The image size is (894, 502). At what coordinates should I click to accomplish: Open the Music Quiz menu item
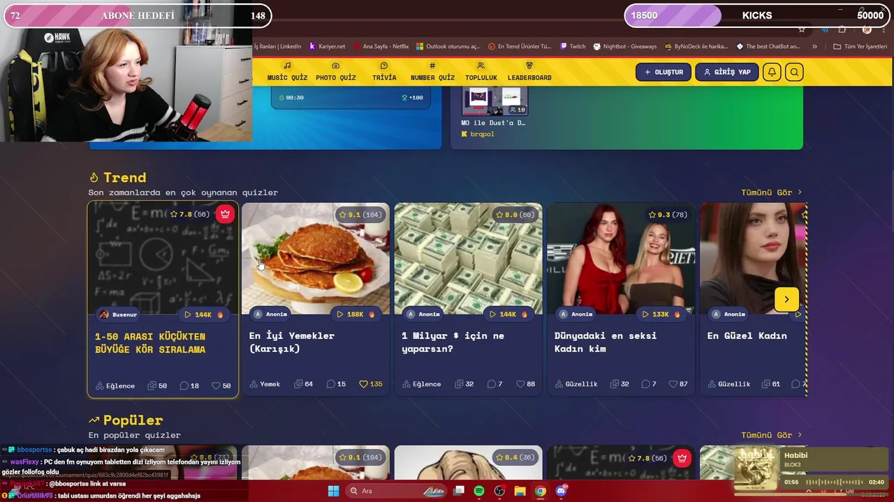click(x=287, y=72)
